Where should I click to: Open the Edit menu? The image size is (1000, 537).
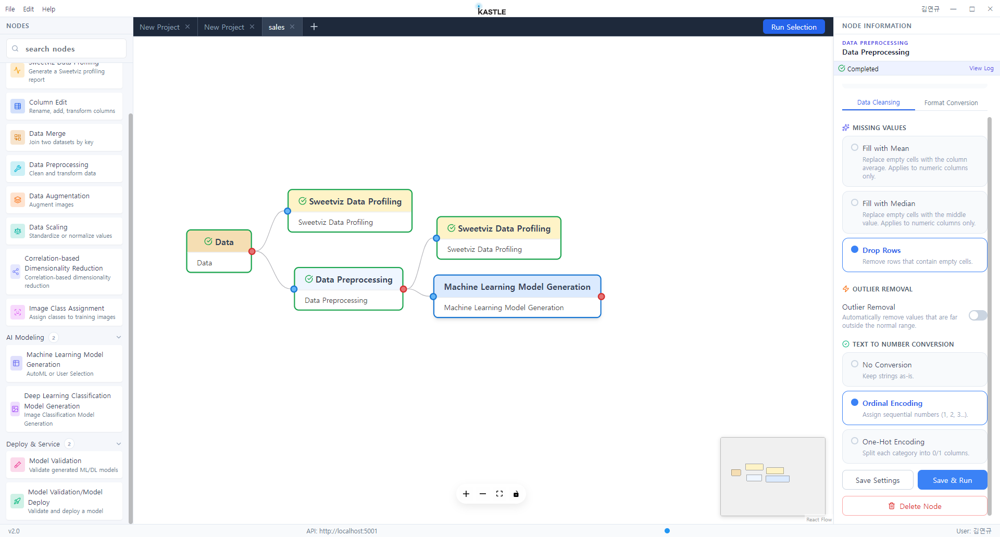click(x=29, y=9)
